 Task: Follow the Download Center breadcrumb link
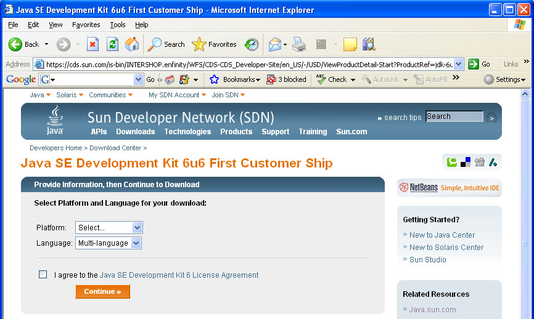(115, 148)
